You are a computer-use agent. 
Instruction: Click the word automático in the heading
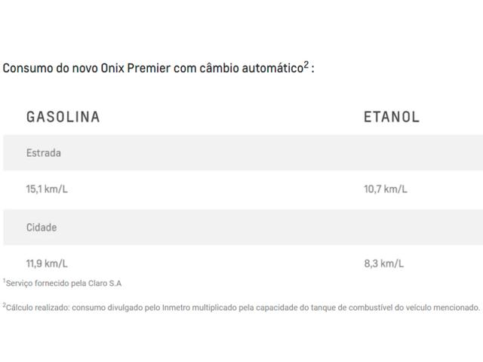coord(272,69)
